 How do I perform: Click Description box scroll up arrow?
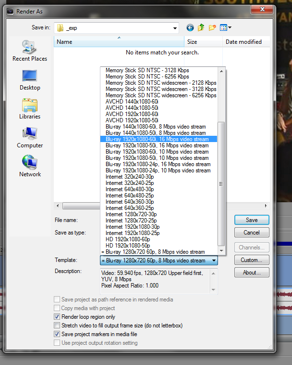(x=213, y=274)
